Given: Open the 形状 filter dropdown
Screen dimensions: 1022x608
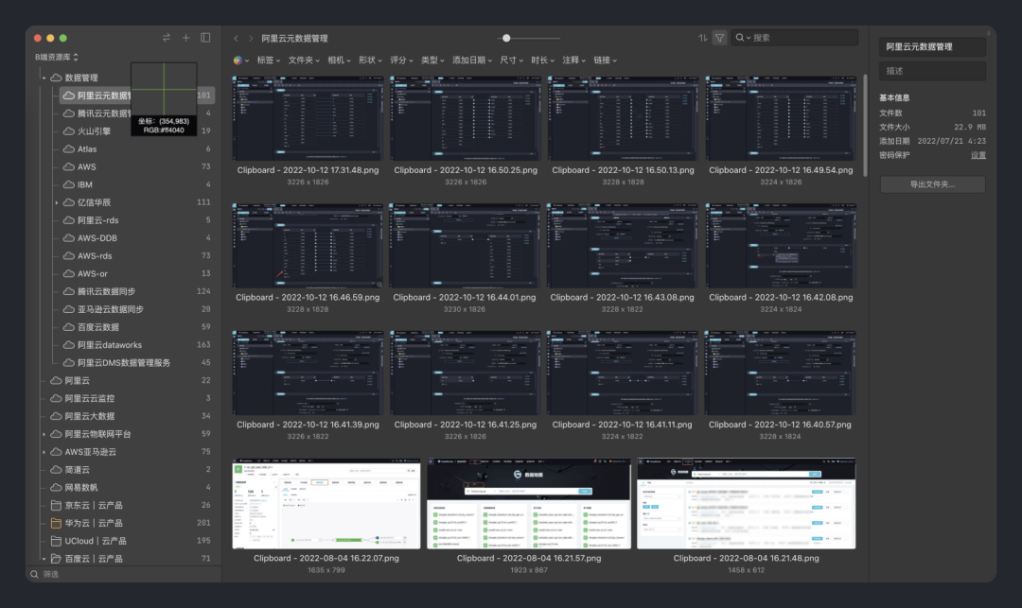Looking at the screenshot, I should point(370,60).
